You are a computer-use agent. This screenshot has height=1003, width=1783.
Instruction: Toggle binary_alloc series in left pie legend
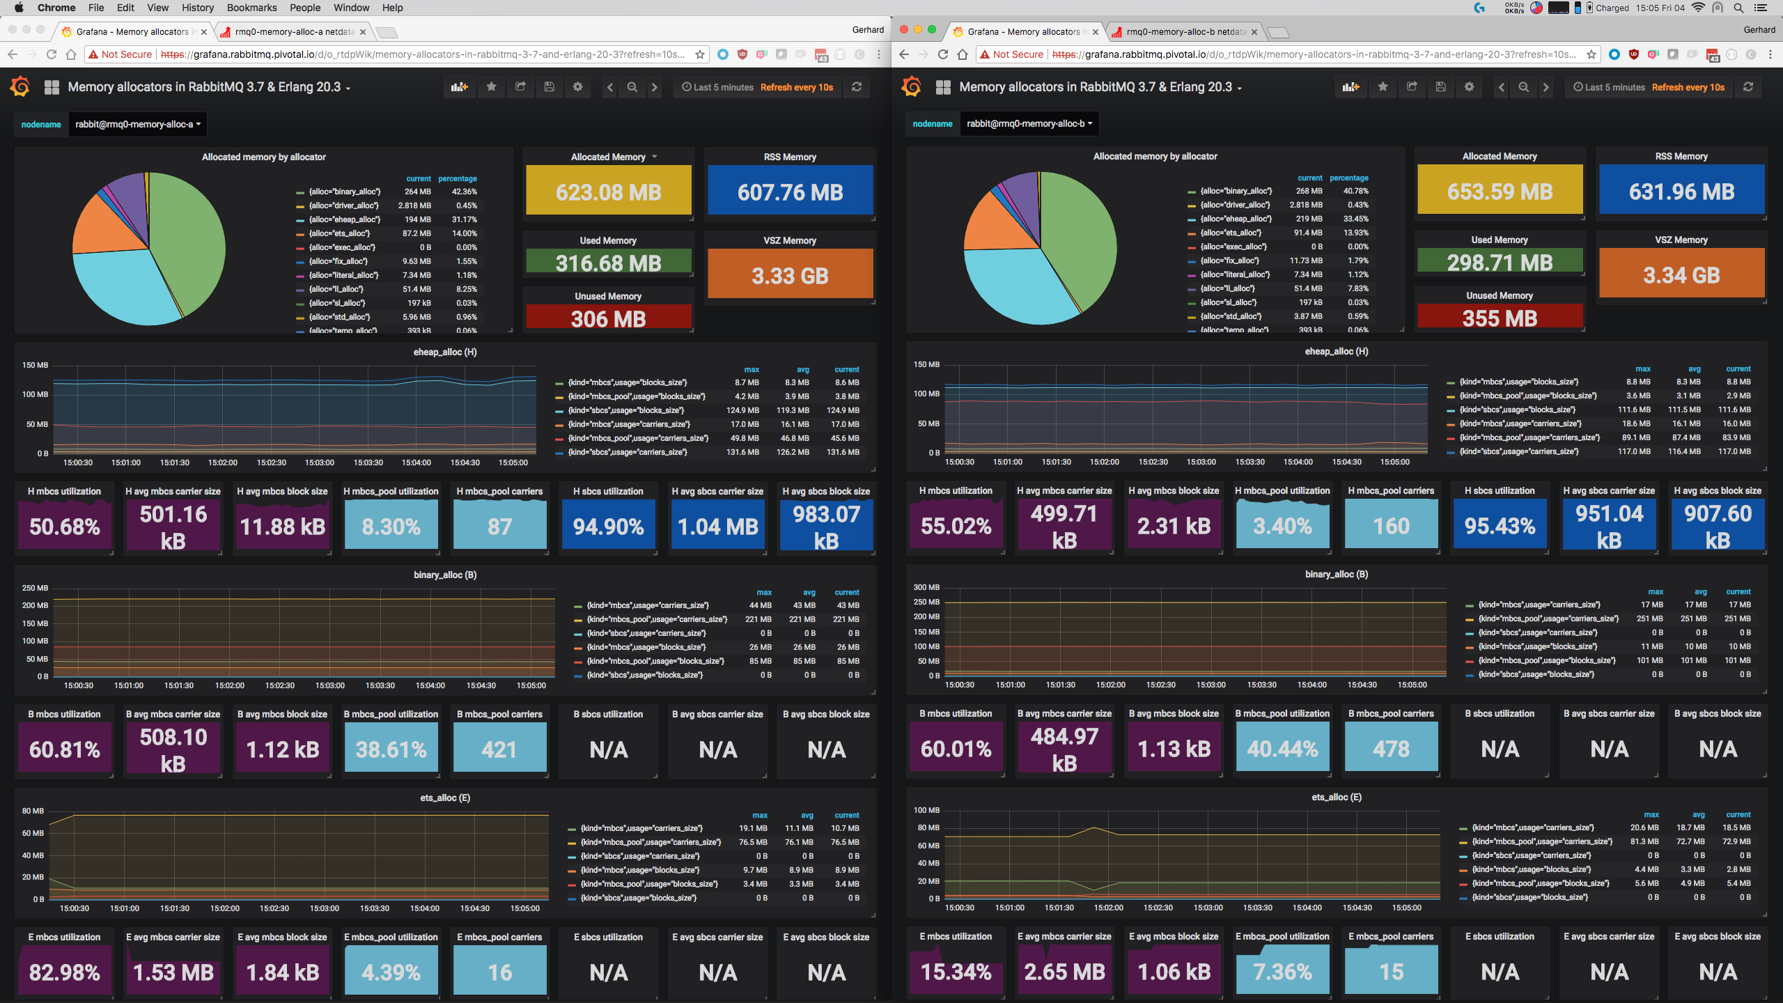point(345,192)
